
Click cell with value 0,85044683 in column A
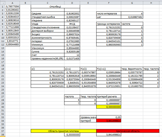point(12,44)
